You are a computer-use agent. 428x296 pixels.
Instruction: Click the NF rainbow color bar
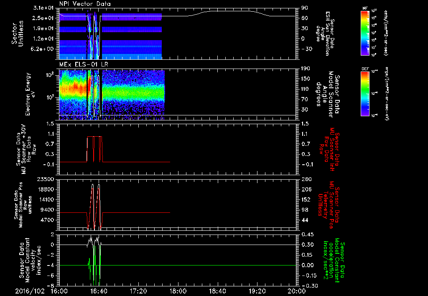tap(365, 33)
